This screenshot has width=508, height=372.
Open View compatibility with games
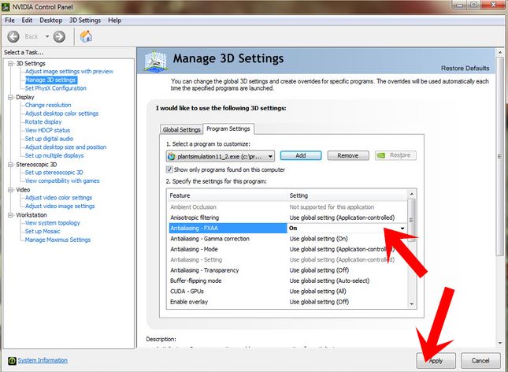tap(62, 181)
